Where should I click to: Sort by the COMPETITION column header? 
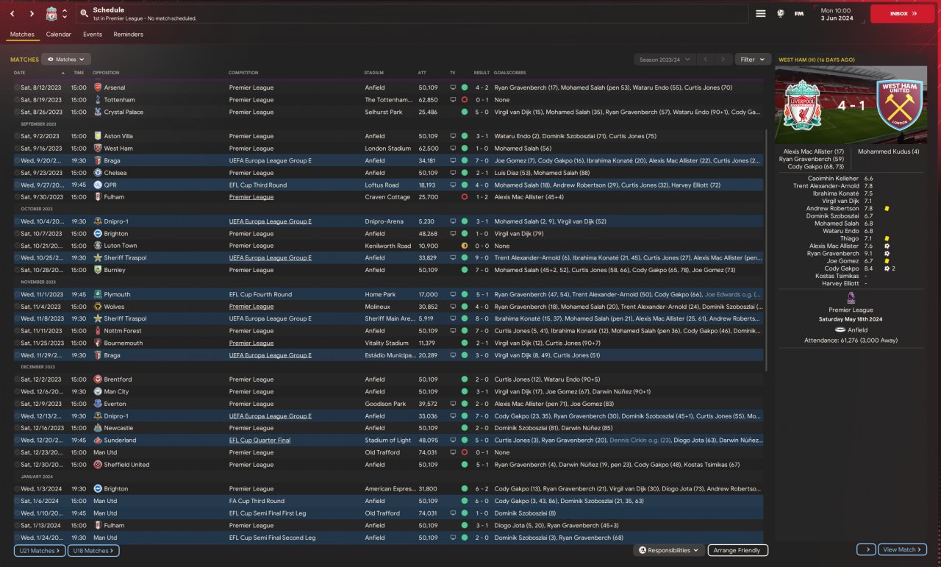(243, 73)
